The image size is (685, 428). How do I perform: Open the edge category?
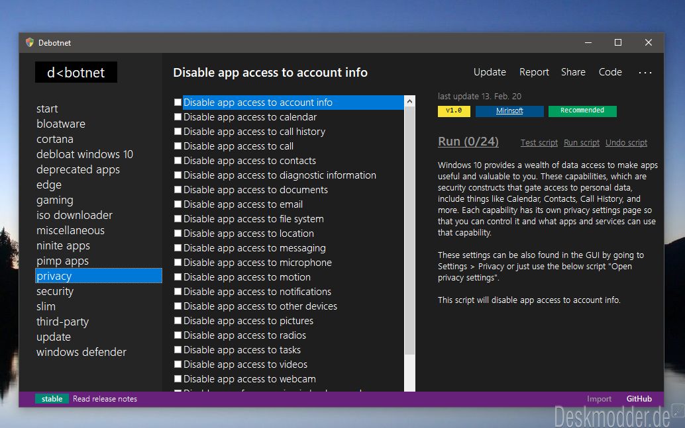coord(49,185)
